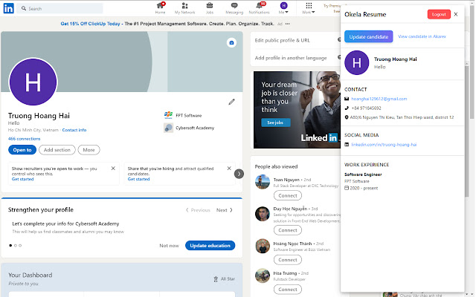Click the pencil edit profile icon

[231, 102]
